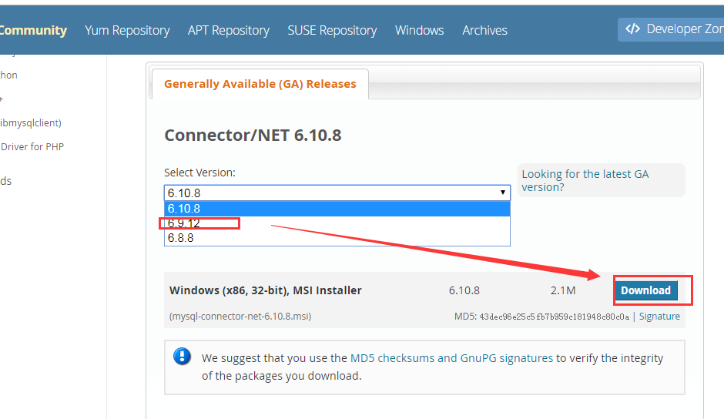This screenshot has height=419, width=724.
Task: Select the Generally Available (GA) Releases tab
Action: coord(260,84)
